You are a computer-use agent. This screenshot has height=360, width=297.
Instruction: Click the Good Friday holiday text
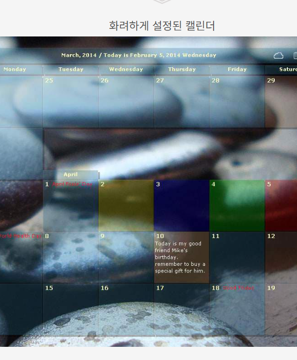click(x=238, y=288)
